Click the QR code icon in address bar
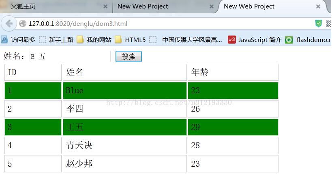The width and height of the screenshot is (332, 174). tap(329, 23)
